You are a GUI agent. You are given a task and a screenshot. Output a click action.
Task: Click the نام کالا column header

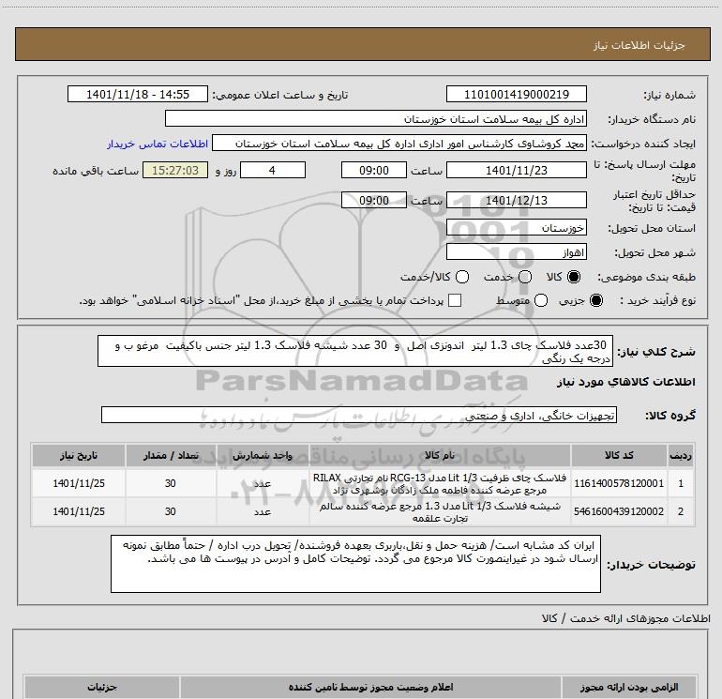pos(439,456)
